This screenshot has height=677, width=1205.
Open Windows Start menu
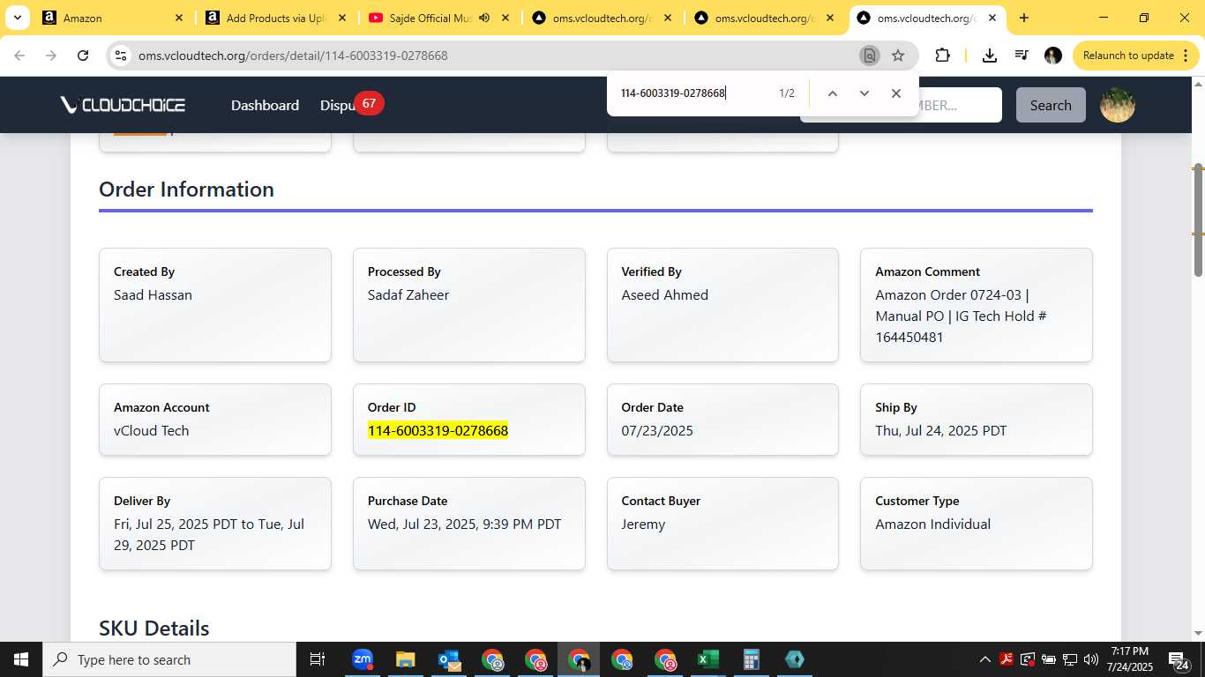click(x=21, y=659)
